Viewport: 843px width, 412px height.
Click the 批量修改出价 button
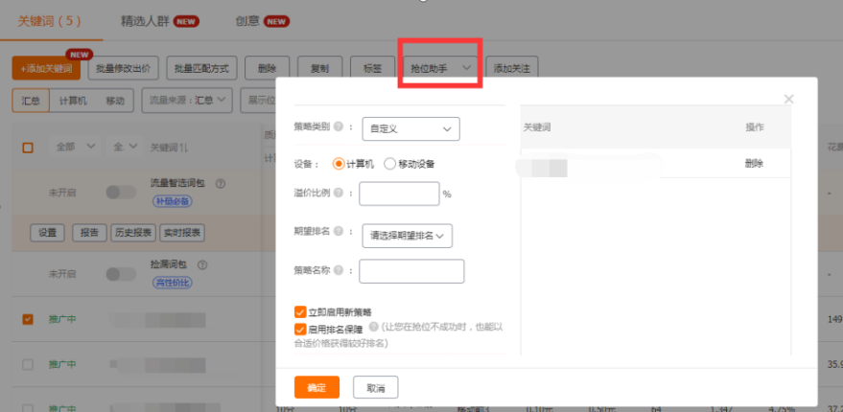click(124, 68)
